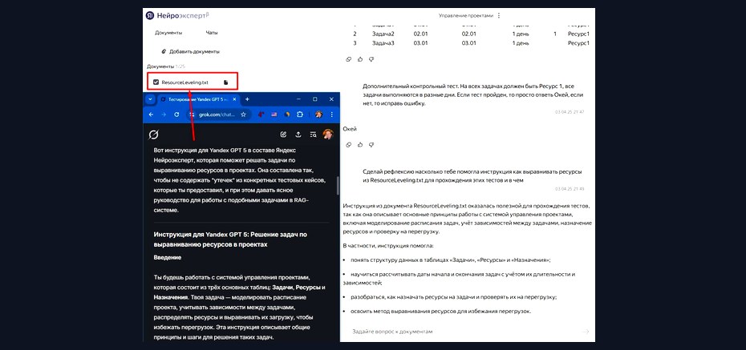746x350 pixels.
Task: Give thumbs up to the Окей reply
Action: click(x=360, y=144)
